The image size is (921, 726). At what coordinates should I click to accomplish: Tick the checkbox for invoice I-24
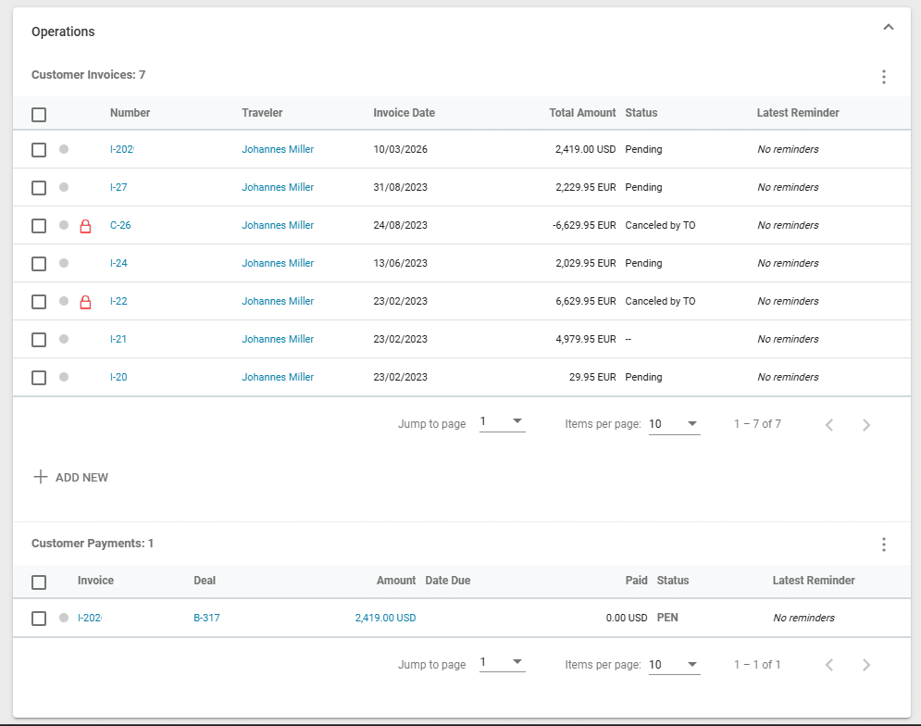coord(39,264)
